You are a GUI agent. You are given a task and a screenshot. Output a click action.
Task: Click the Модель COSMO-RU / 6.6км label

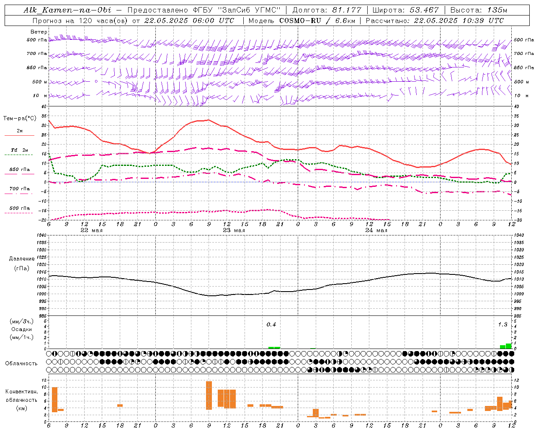[301, 21]
